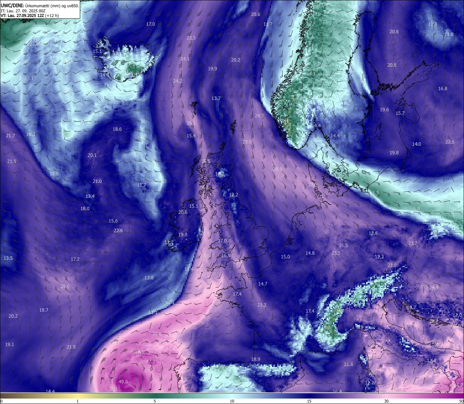464x404 pixels.
Task: Click the 22.6 value label
Action: (x=118, y=230)
